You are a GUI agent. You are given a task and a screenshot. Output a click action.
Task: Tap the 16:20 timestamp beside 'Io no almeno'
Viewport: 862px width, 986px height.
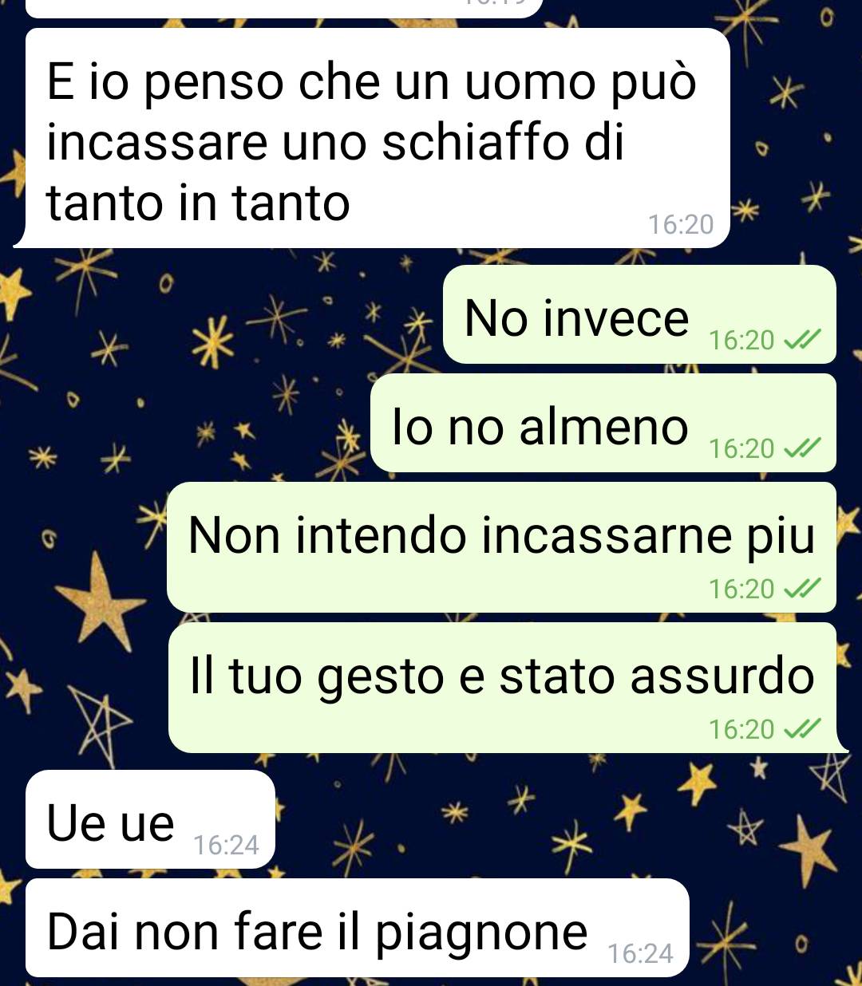[741, 449]
